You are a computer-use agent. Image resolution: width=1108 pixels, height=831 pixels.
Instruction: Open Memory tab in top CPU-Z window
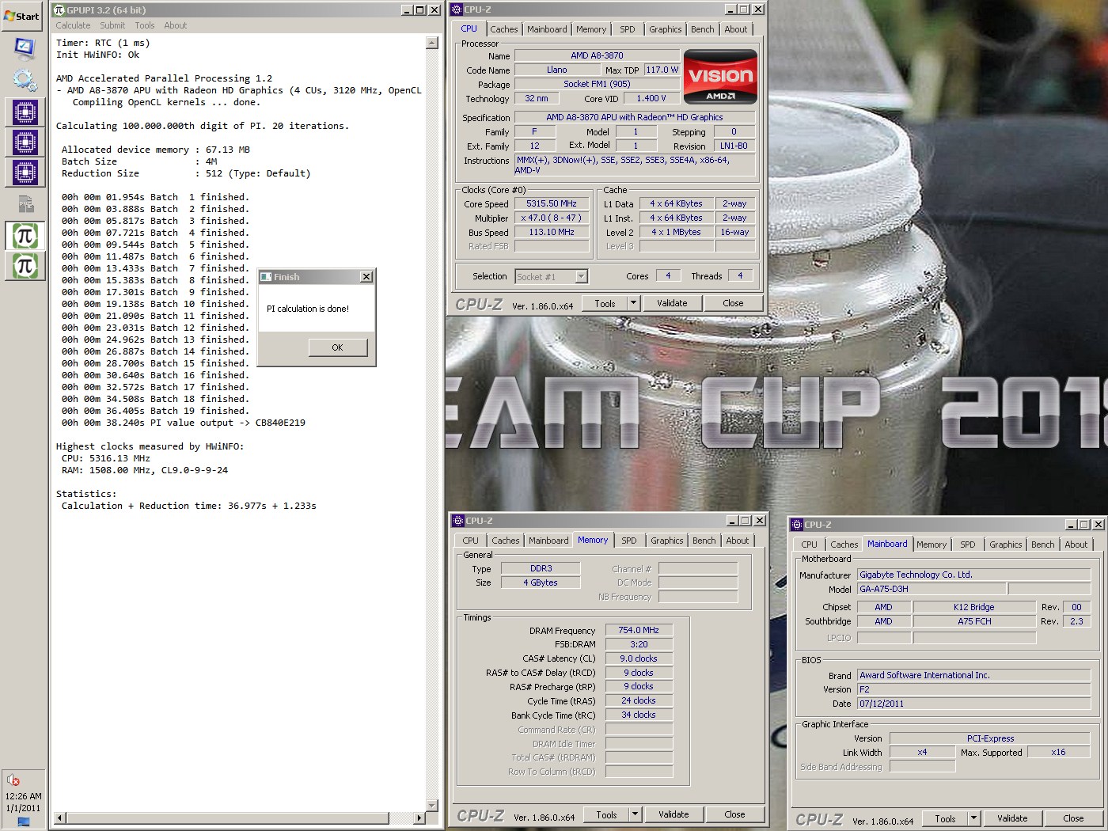(x=591, y=29)
